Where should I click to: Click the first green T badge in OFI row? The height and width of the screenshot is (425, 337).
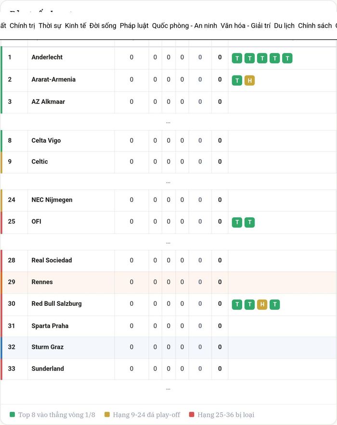coord(237,222)
